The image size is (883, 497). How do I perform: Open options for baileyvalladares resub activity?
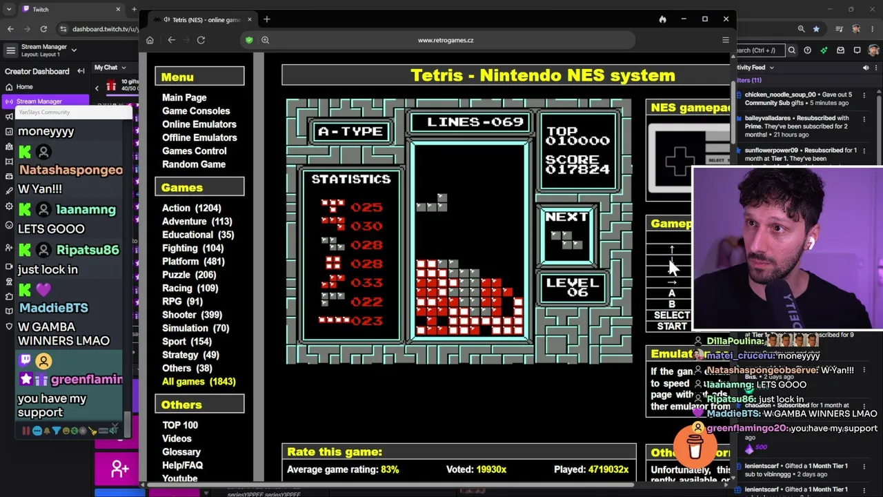pyautogui.click(x=864, y=118)
